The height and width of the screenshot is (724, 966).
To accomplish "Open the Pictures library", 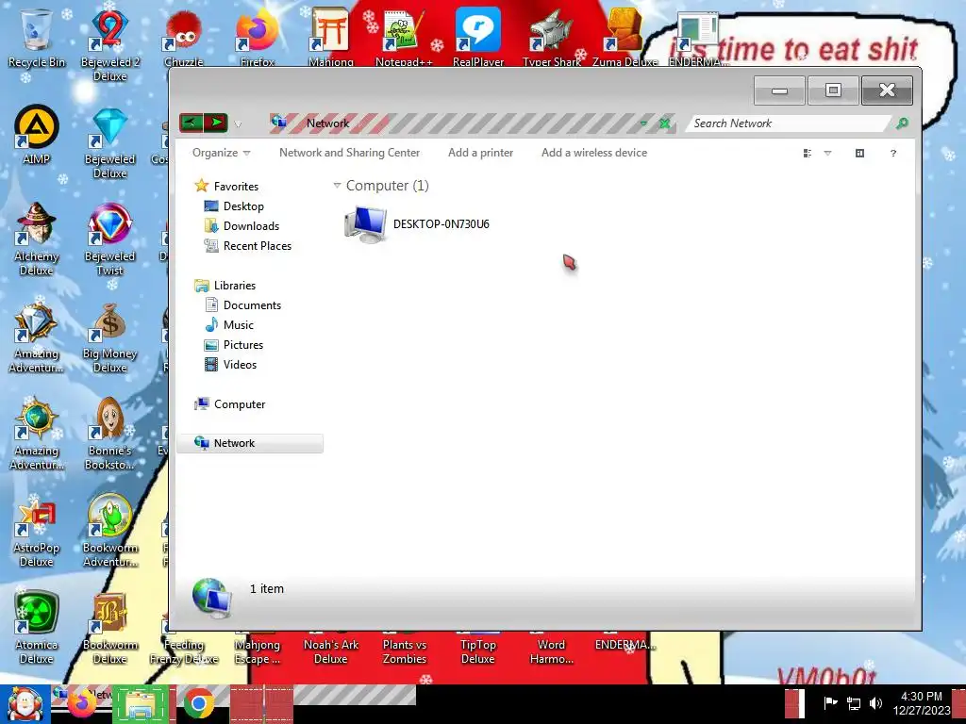I will [x=234, y=345].
